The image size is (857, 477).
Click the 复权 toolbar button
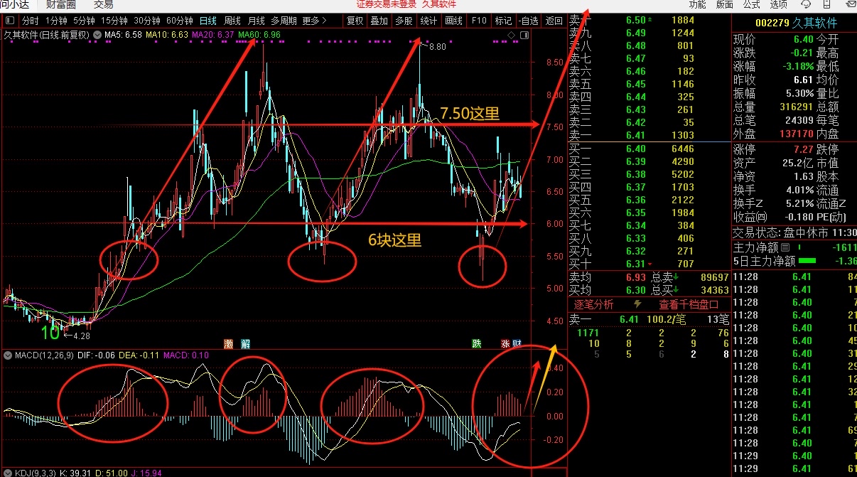(355, 21)
